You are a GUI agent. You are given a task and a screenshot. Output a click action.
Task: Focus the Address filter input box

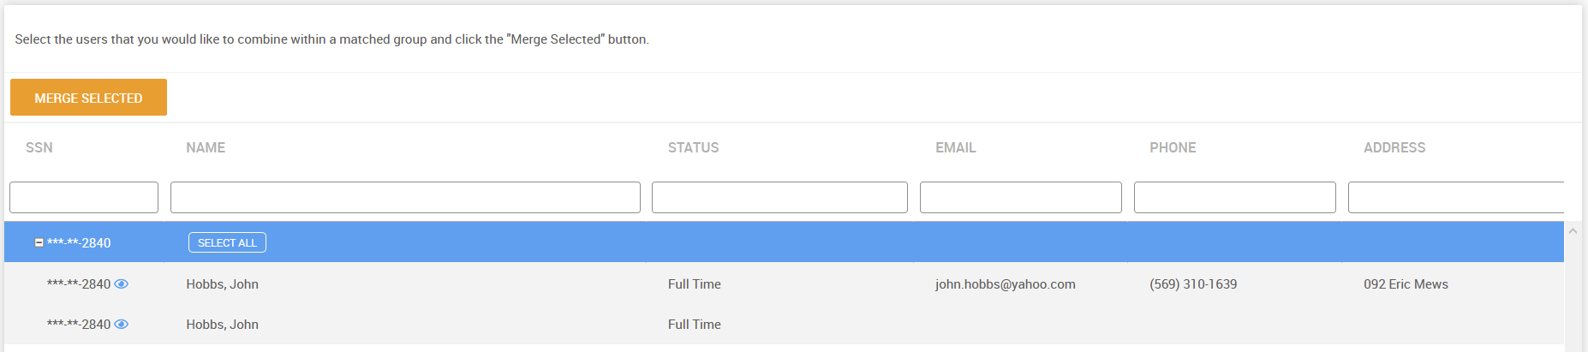tap(1456, 197)
